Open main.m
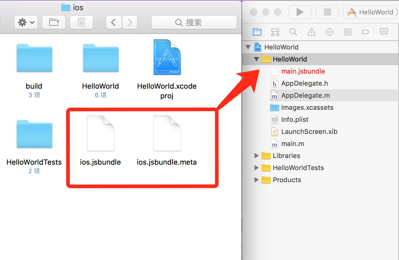This screenshot has width=399, height=260. (292, 144)
